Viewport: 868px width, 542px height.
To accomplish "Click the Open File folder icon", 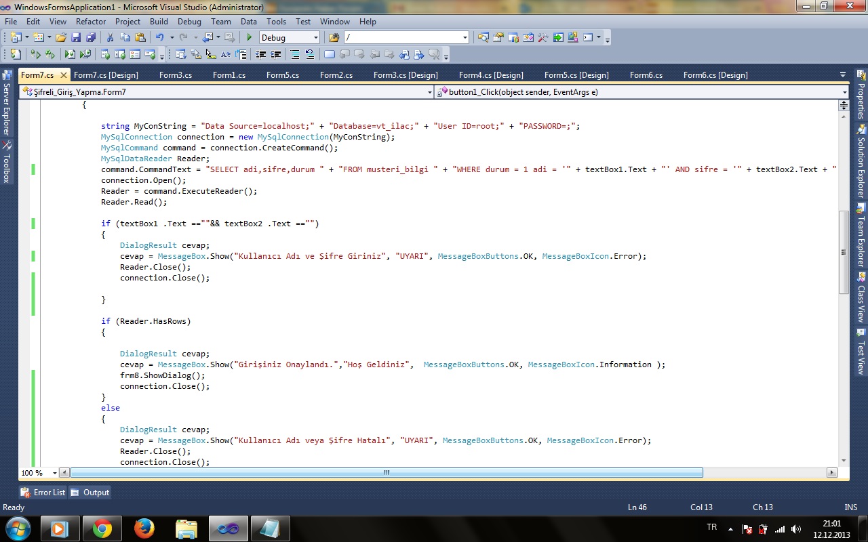I will (x=61, y=38).
